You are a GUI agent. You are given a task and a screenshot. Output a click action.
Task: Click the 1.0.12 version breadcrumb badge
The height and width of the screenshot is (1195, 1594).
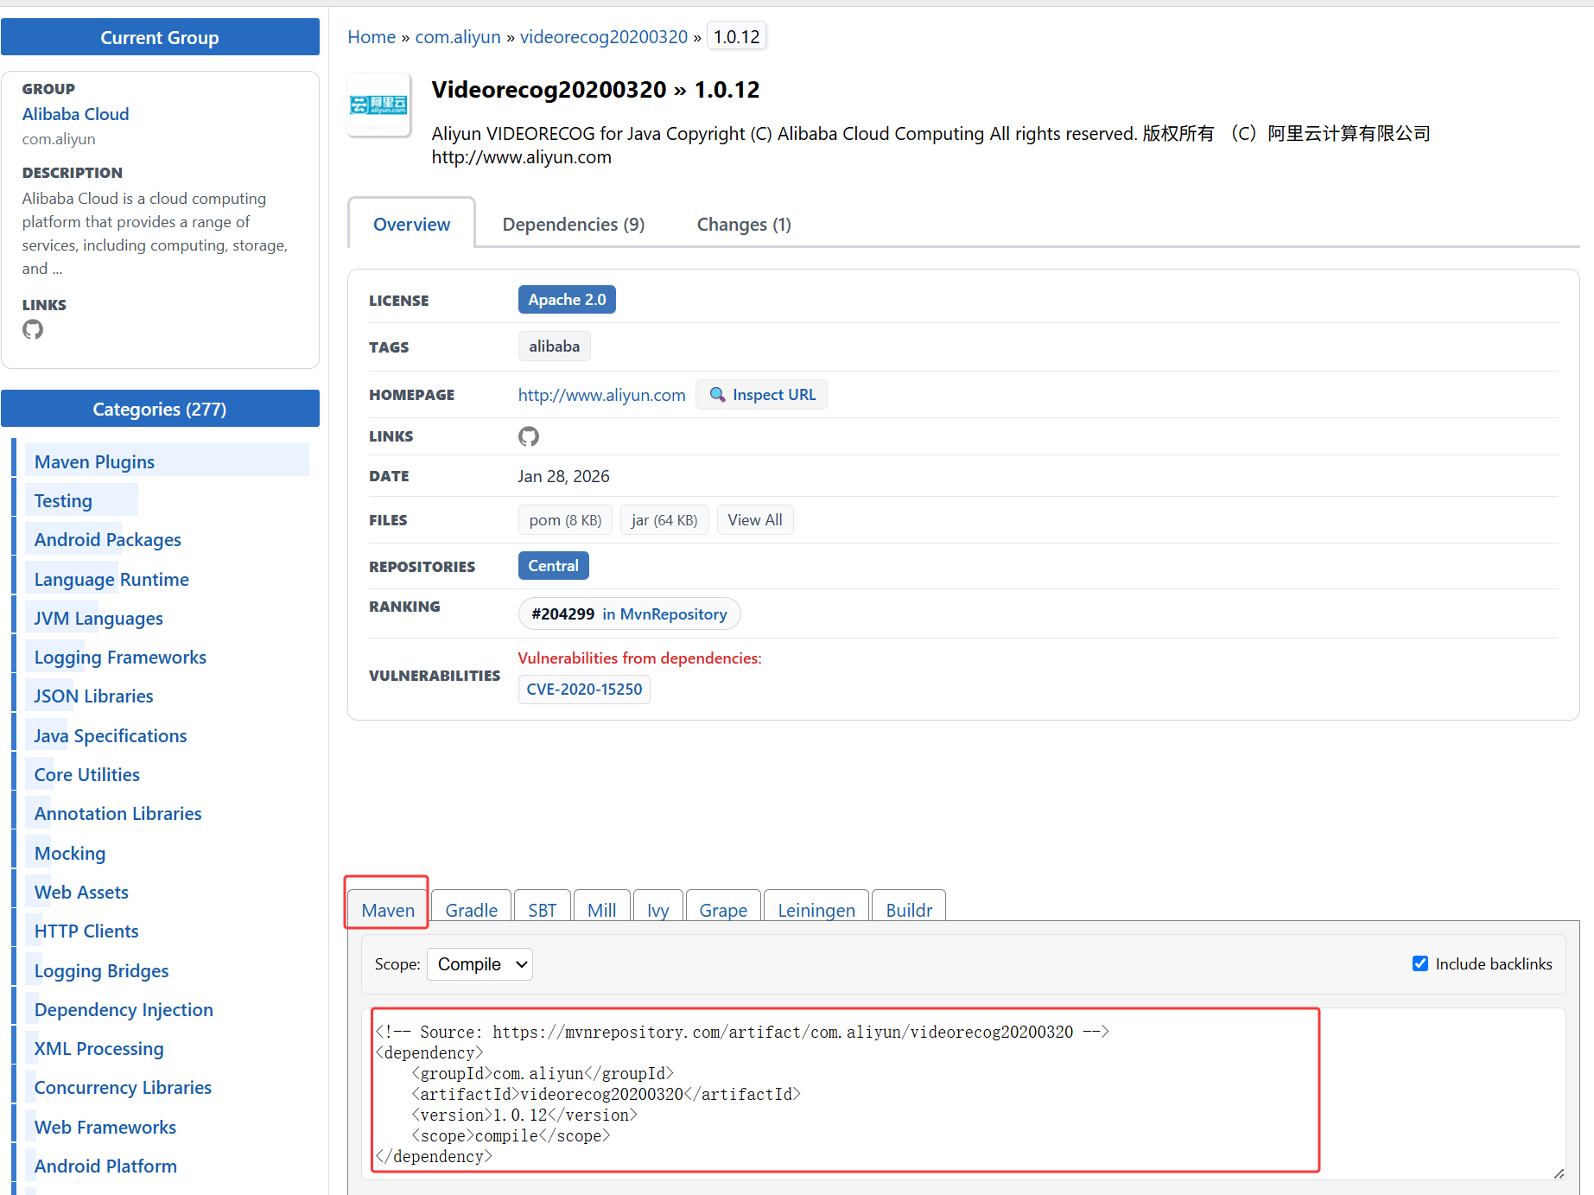737,37
